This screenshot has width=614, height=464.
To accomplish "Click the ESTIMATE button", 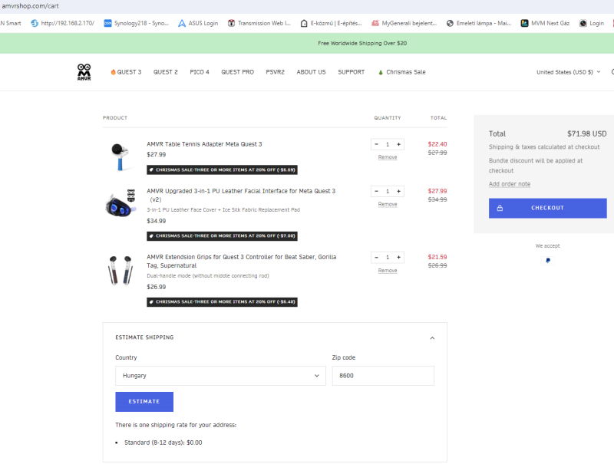I will 144,402.
